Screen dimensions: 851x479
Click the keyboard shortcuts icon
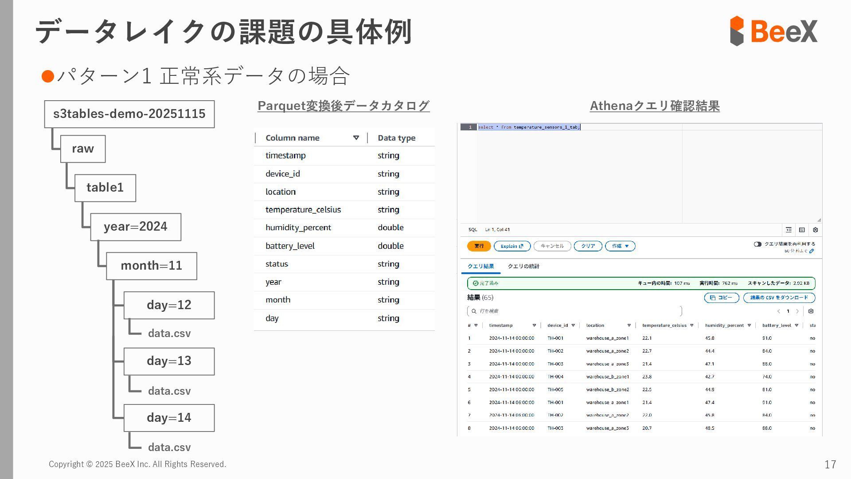pyautogui.click(x=802, y=230)
